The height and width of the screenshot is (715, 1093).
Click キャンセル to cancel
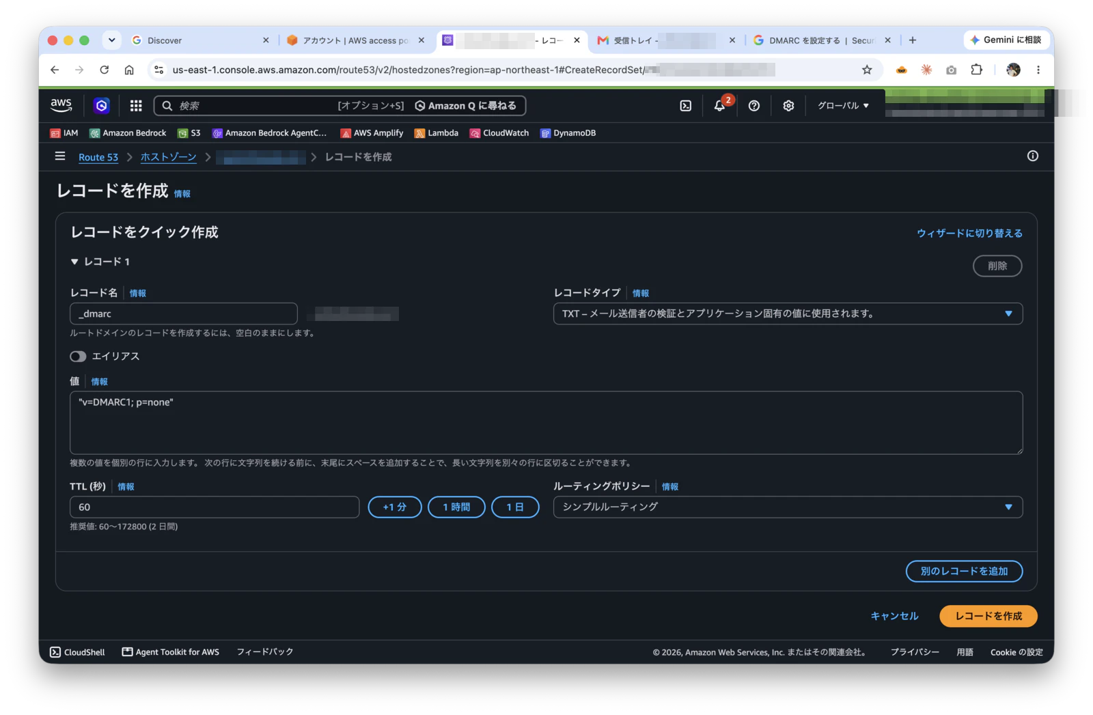pos(894,616)
